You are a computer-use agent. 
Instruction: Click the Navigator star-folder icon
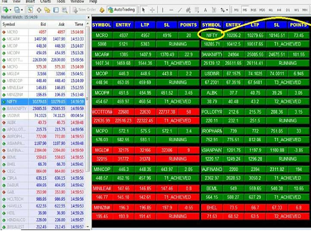point(47,10)
